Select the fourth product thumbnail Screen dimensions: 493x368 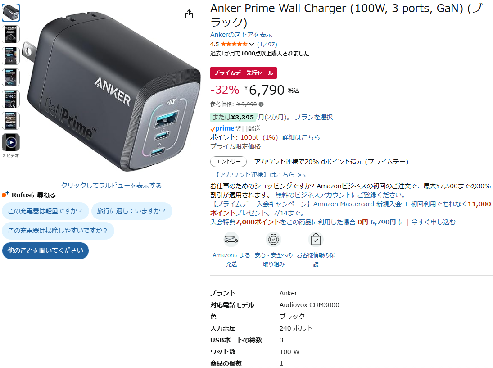[11, 77]
